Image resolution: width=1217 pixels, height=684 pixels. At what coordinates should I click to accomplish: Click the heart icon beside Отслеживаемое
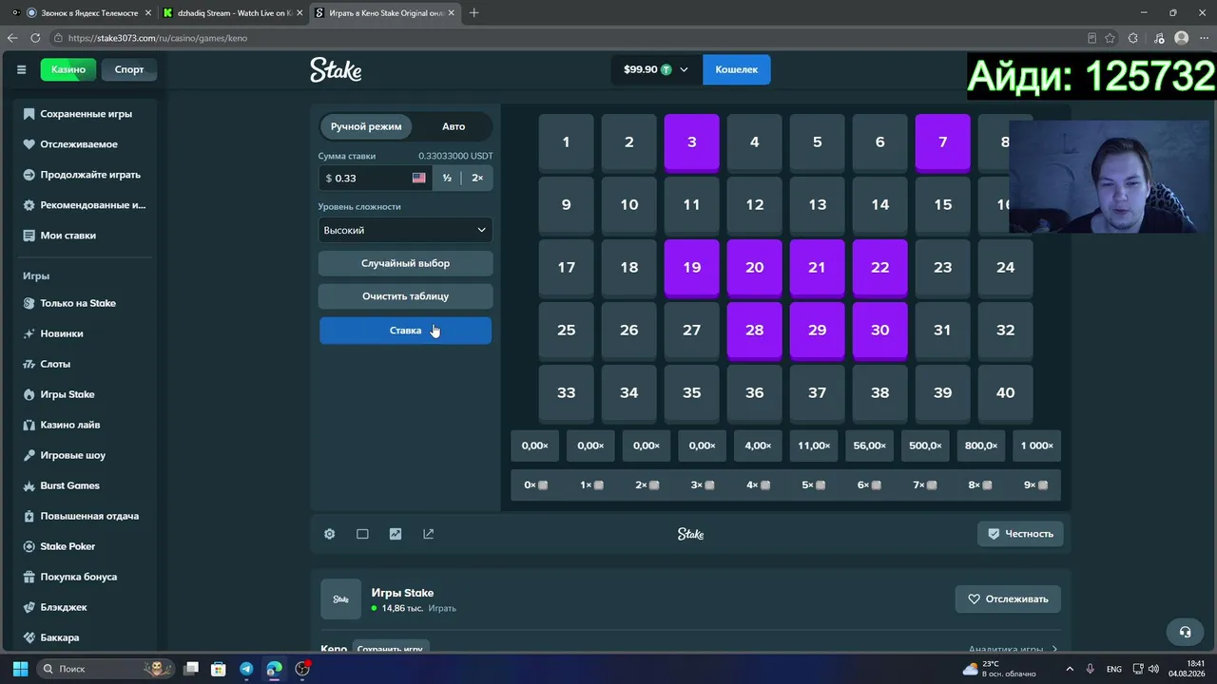[x=29, y=144]
